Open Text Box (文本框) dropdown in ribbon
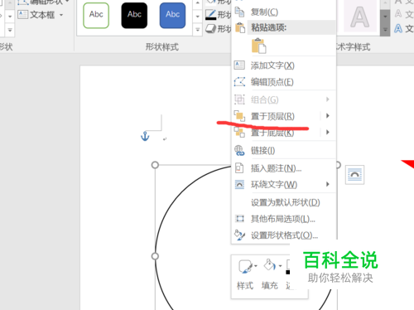Viewport: 414px width, 310px height. [x=61, y=15]
